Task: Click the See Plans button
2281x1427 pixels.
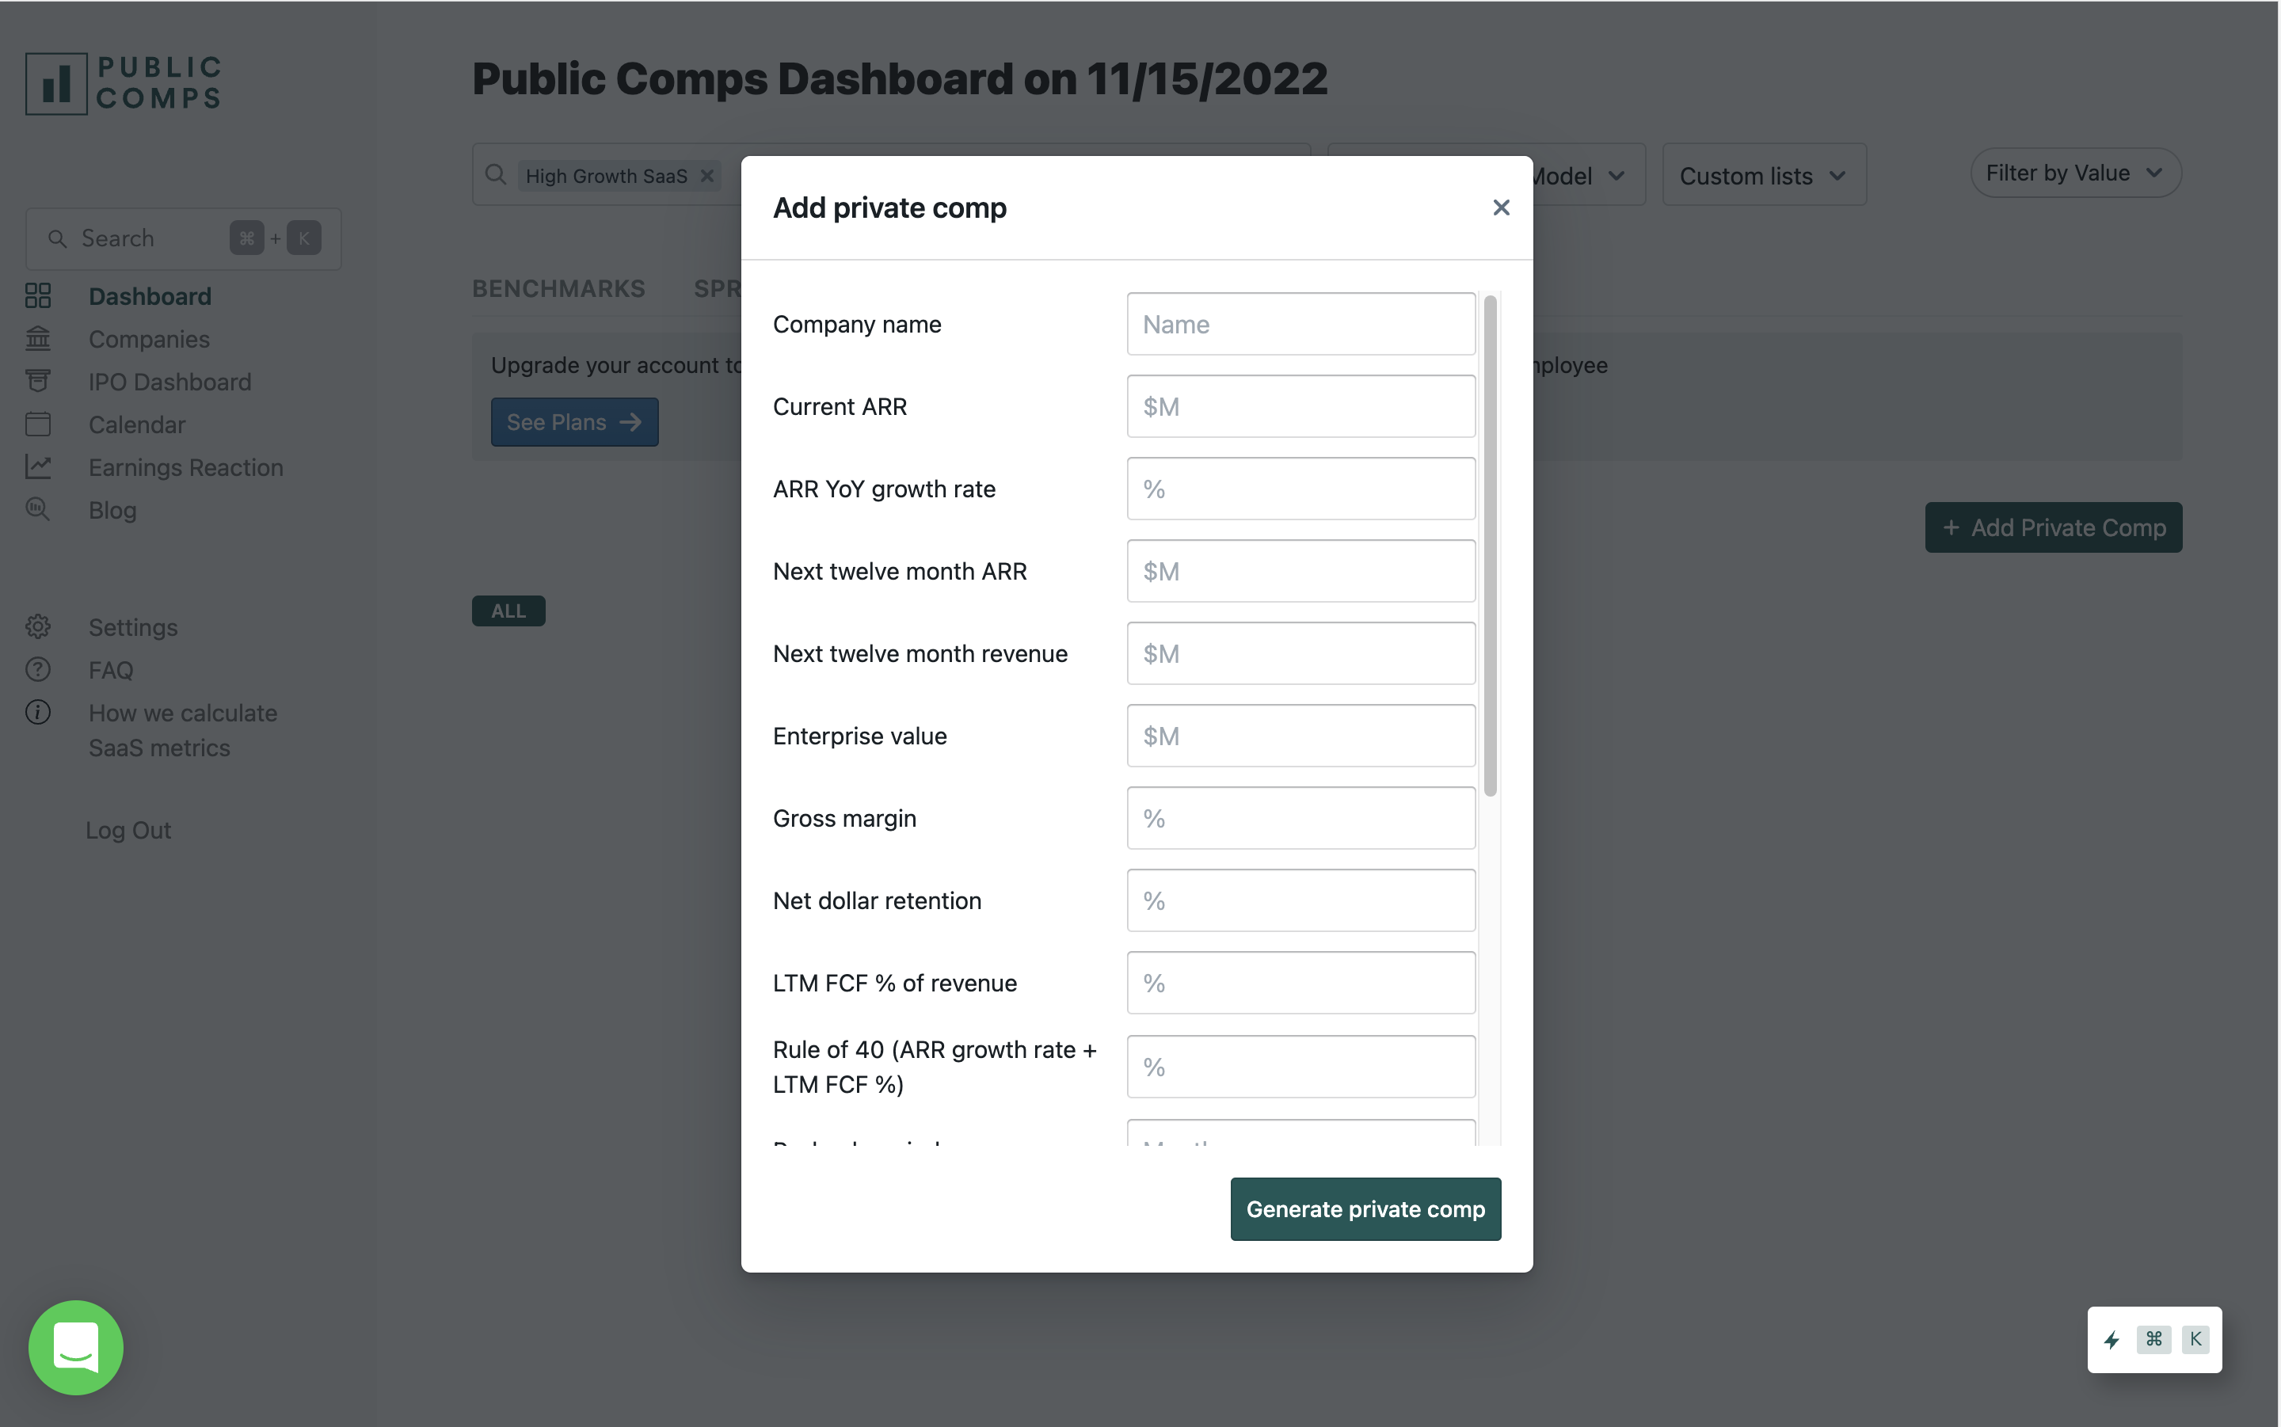Action: (x=573, y=422)
